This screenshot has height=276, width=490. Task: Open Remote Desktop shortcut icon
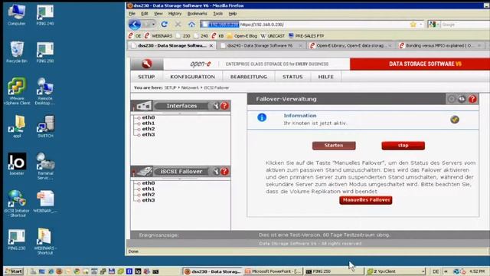[45, 91]
